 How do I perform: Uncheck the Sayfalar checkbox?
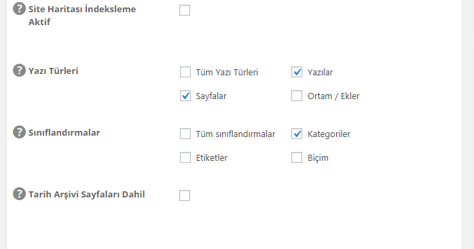pos(185,96)
